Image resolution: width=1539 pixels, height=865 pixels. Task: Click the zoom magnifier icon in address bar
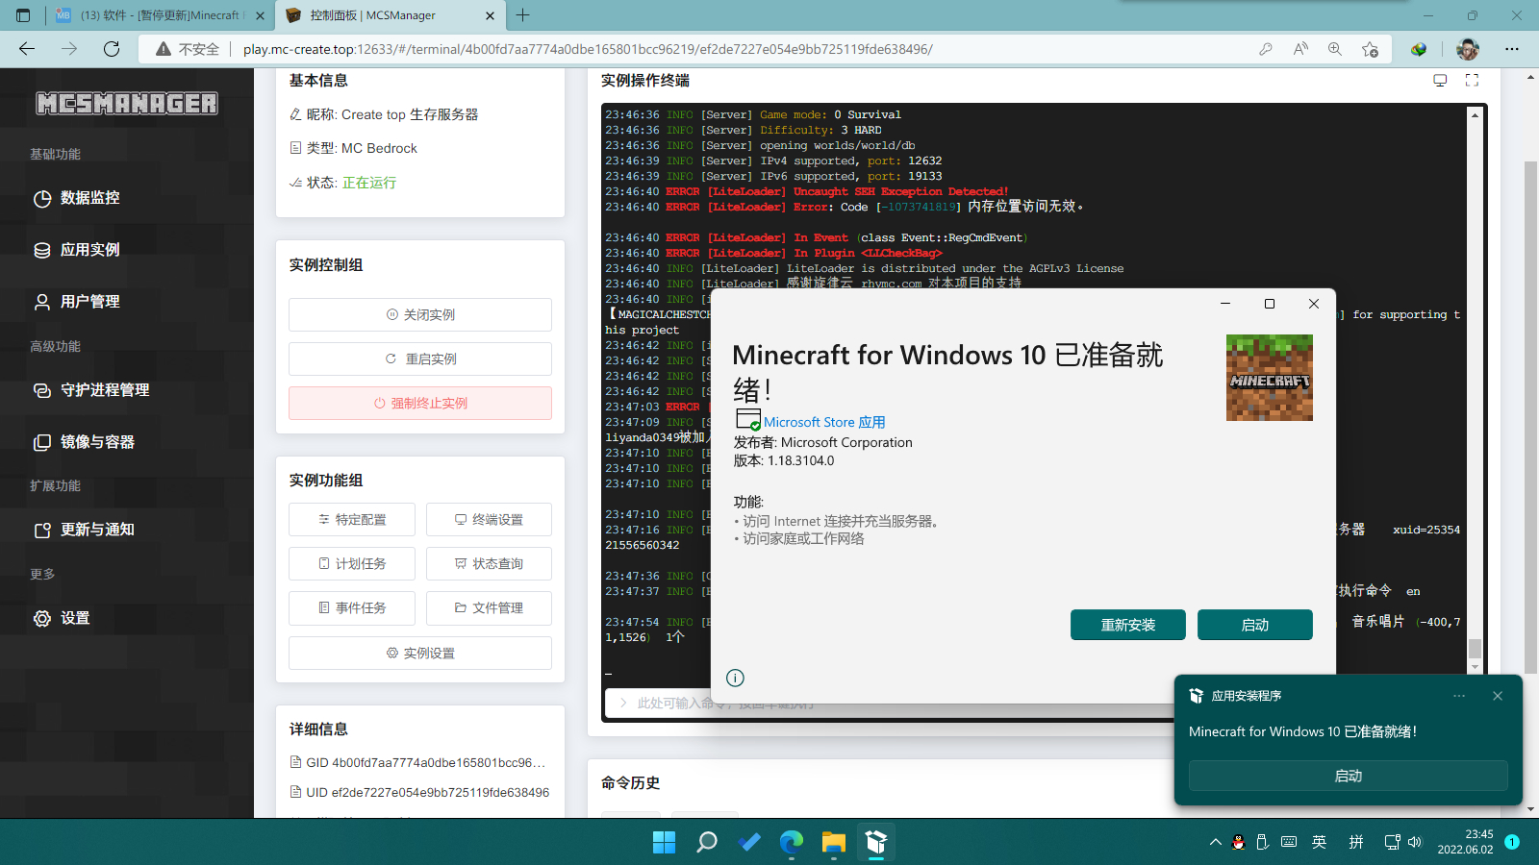[x=1335, y=49]
